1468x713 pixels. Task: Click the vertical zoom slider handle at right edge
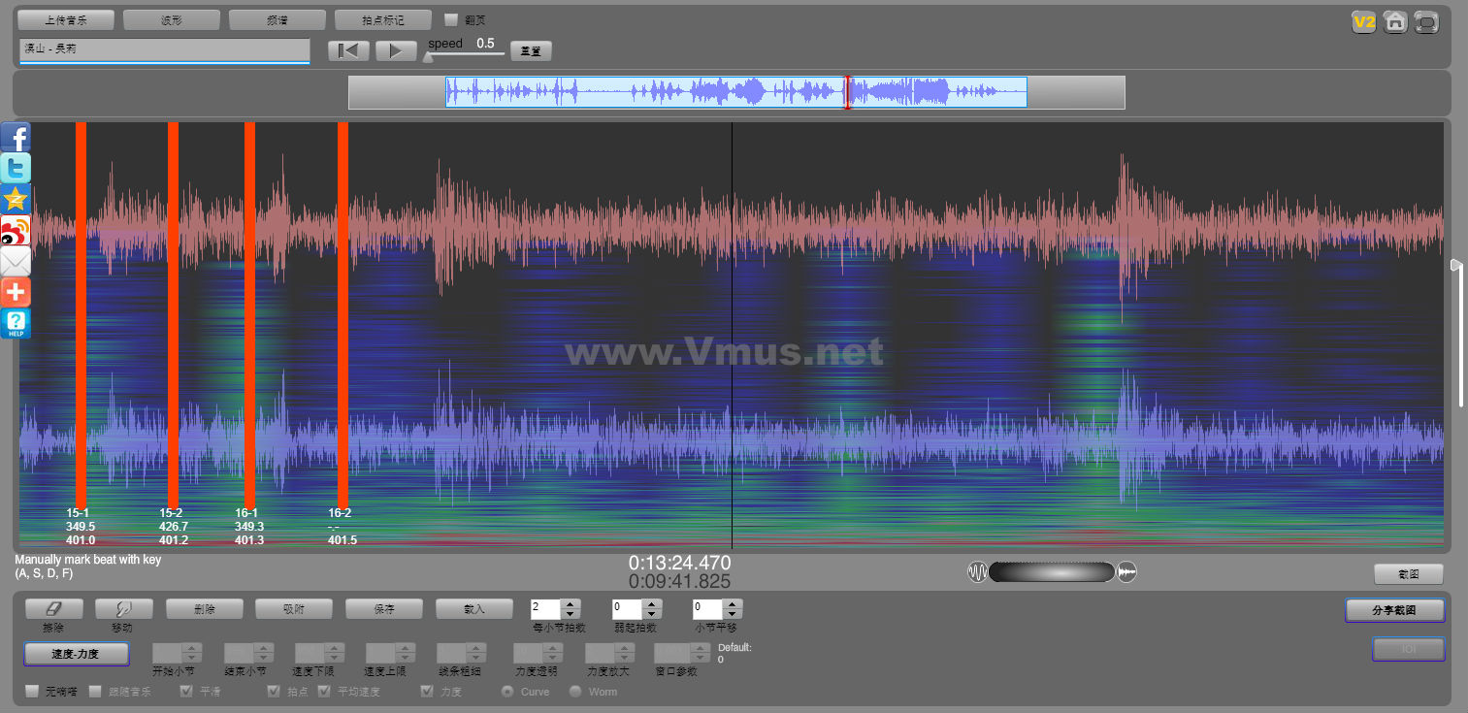[x=1455, y=265]
